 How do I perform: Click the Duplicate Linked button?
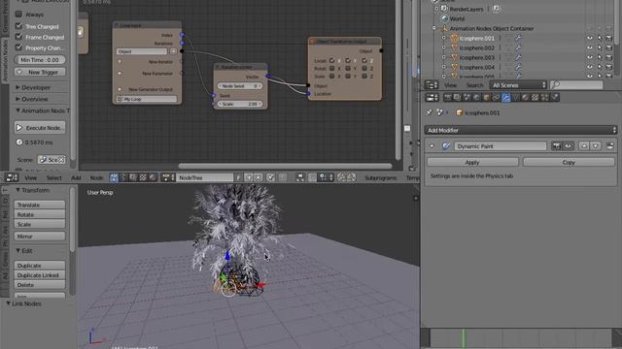(x=40, y=275)
